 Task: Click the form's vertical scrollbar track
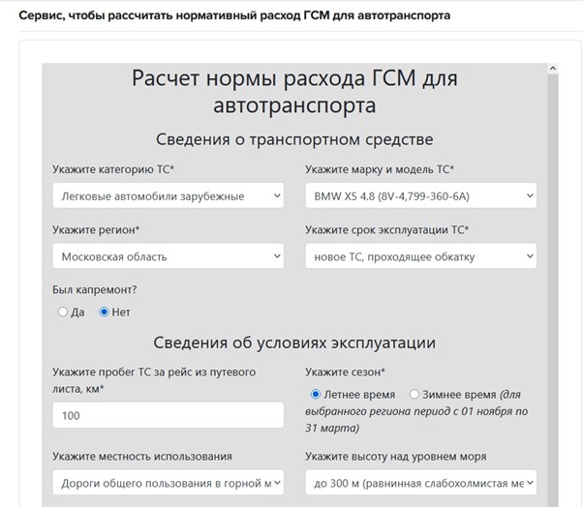tap(552, 290)
